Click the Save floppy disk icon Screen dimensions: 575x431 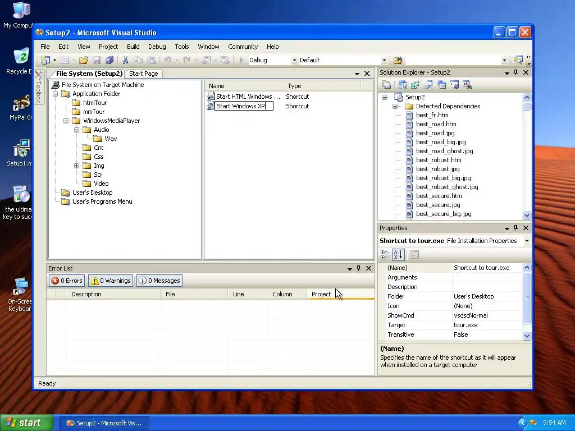pos(97,60)
